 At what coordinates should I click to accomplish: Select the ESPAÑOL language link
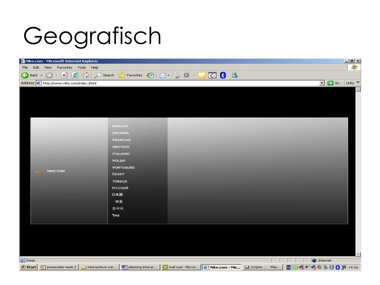[121, 133]
